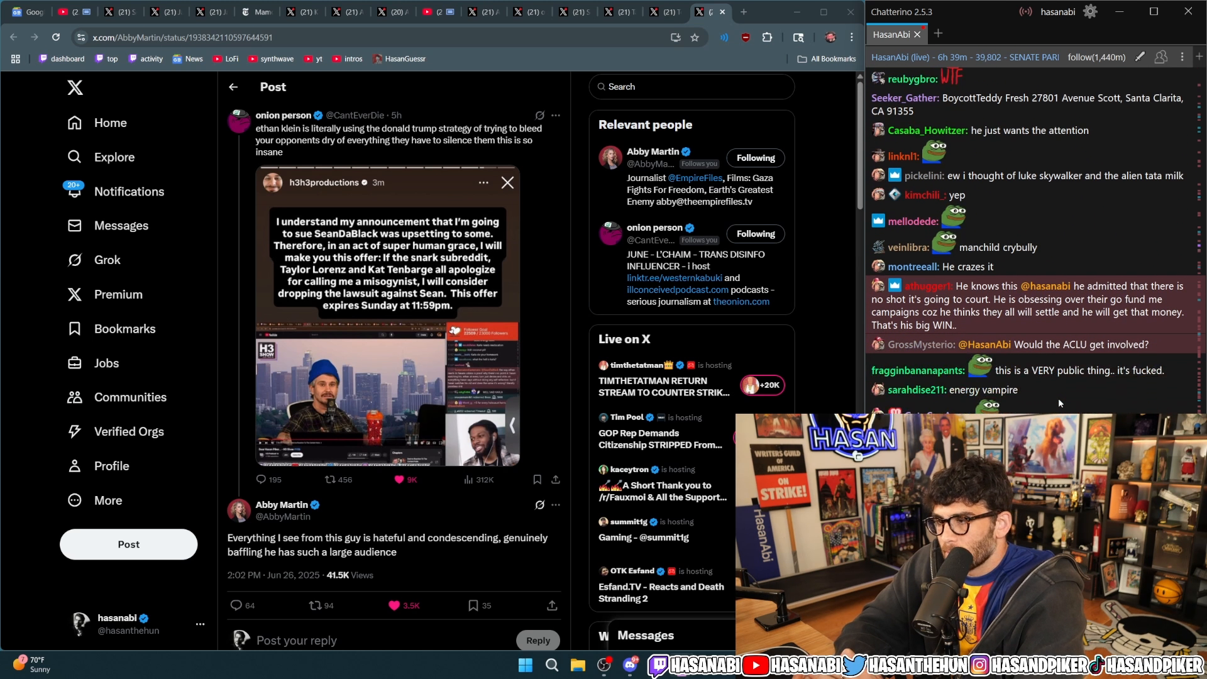This screenshot has height=679, width=1207.
Task: Click the More circle icon
Action: point(75,500)
